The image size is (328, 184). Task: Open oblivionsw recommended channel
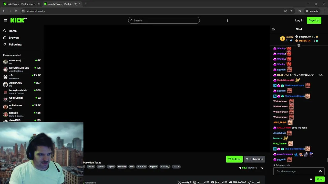(x=22, y=107)
